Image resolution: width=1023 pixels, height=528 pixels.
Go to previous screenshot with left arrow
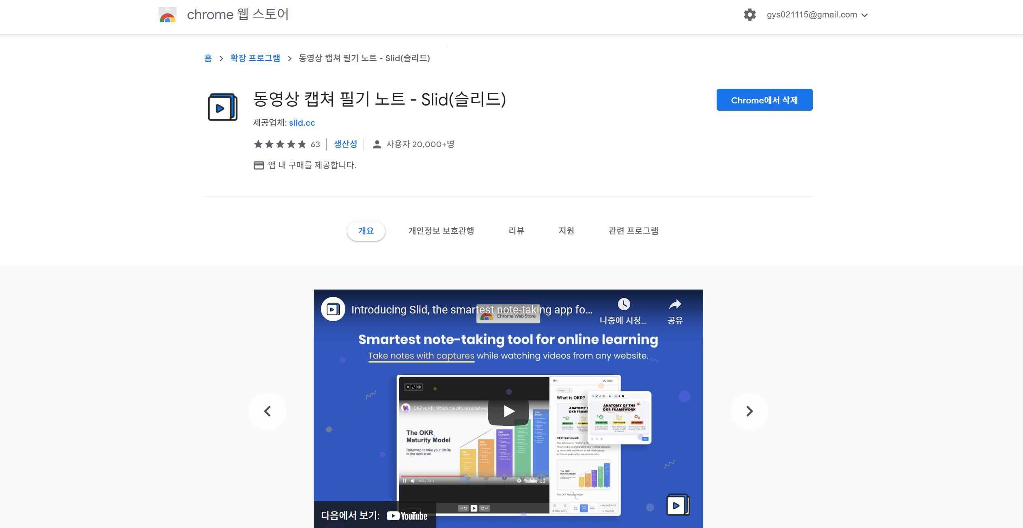[x=267, y=411]
